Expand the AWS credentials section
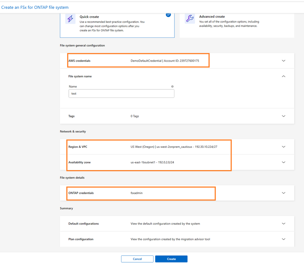 click(284, 61)
